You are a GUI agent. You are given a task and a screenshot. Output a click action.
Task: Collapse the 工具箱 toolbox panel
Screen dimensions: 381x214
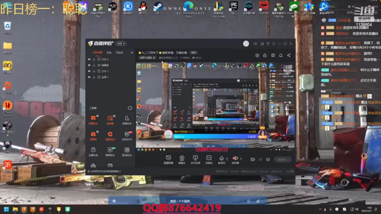[130, 108]
